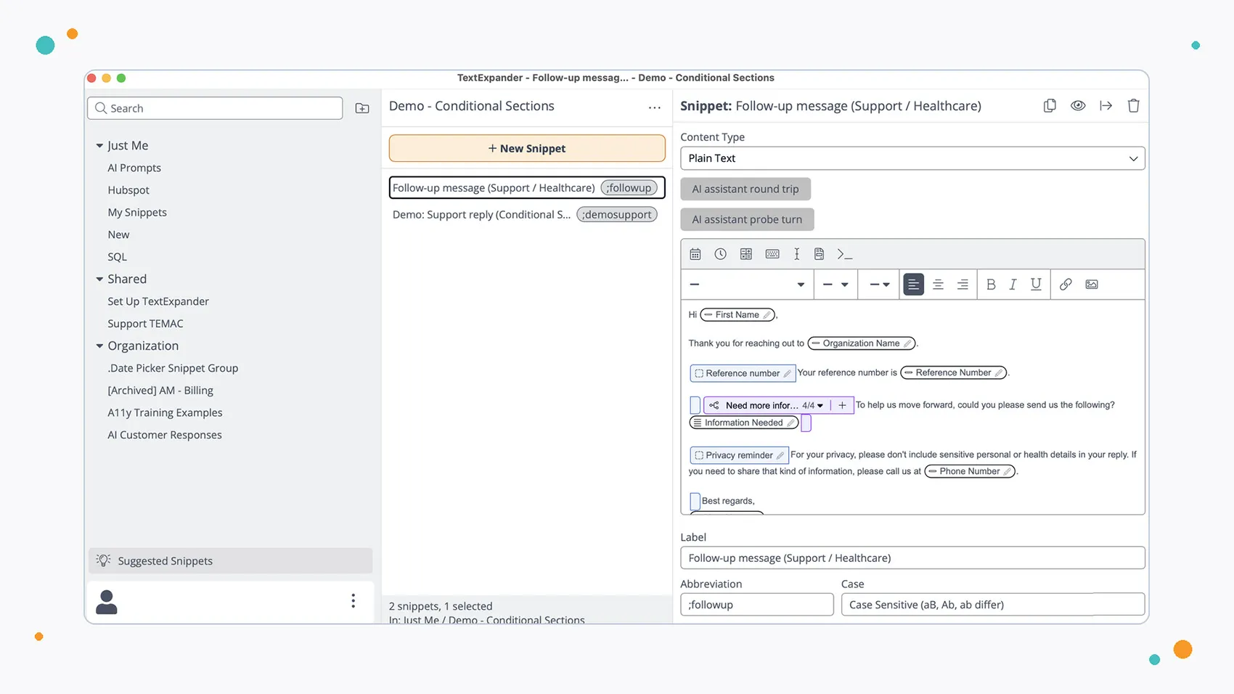1234x694 pixels.
Task: Collapse the Just Me group
Action: [99, 146]
